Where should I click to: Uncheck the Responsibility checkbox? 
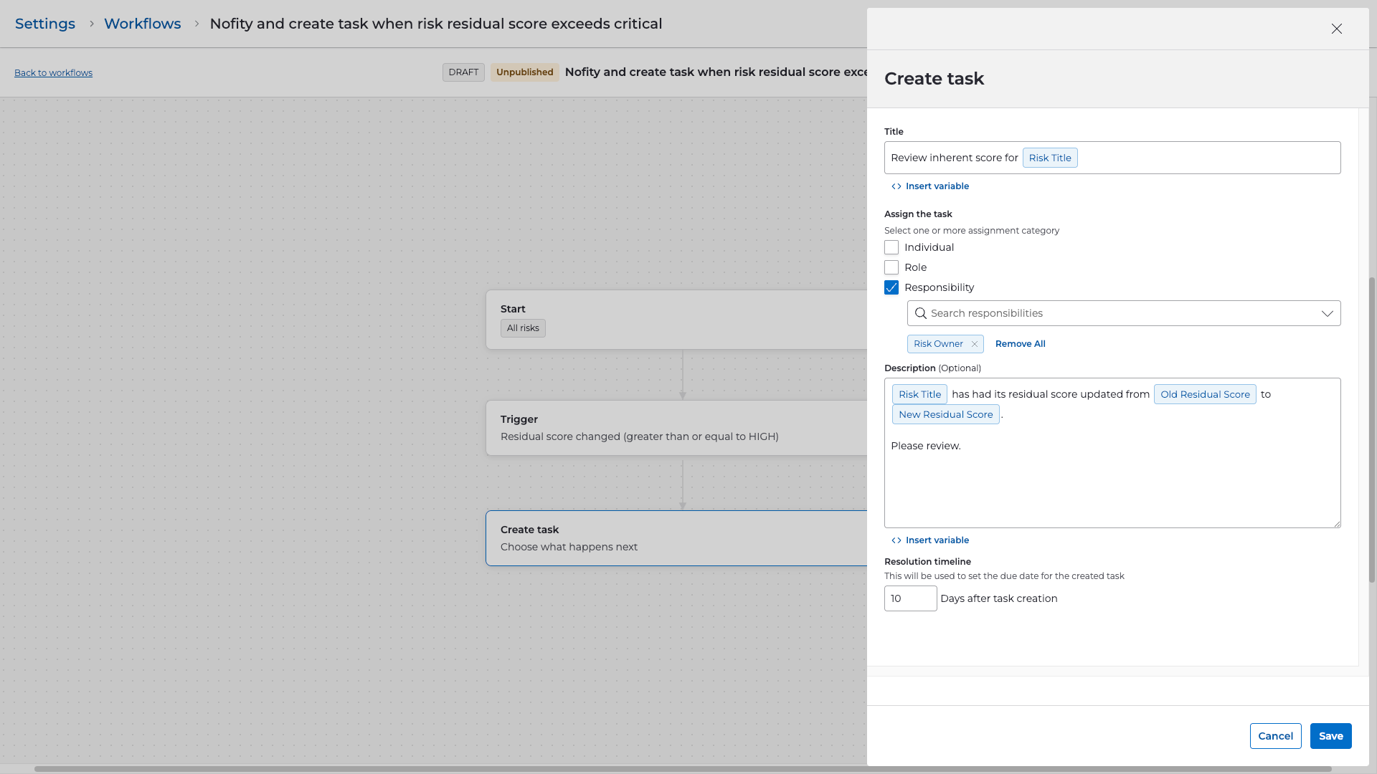[891, 287]
